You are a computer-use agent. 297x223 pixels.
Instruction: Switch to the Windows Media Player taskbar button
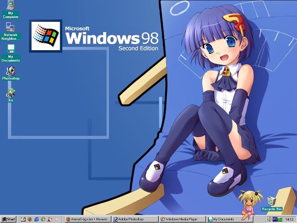click(x=182, y=219)
